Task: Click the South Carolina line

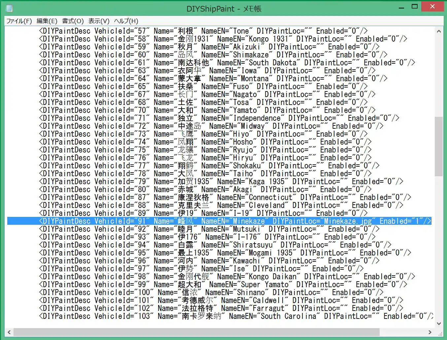Action: point(236,316)
